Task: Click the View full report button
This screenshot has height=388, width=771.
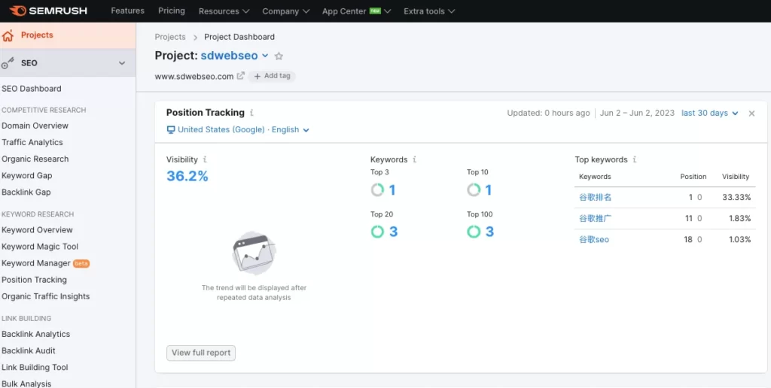Action: coord(201,353)
